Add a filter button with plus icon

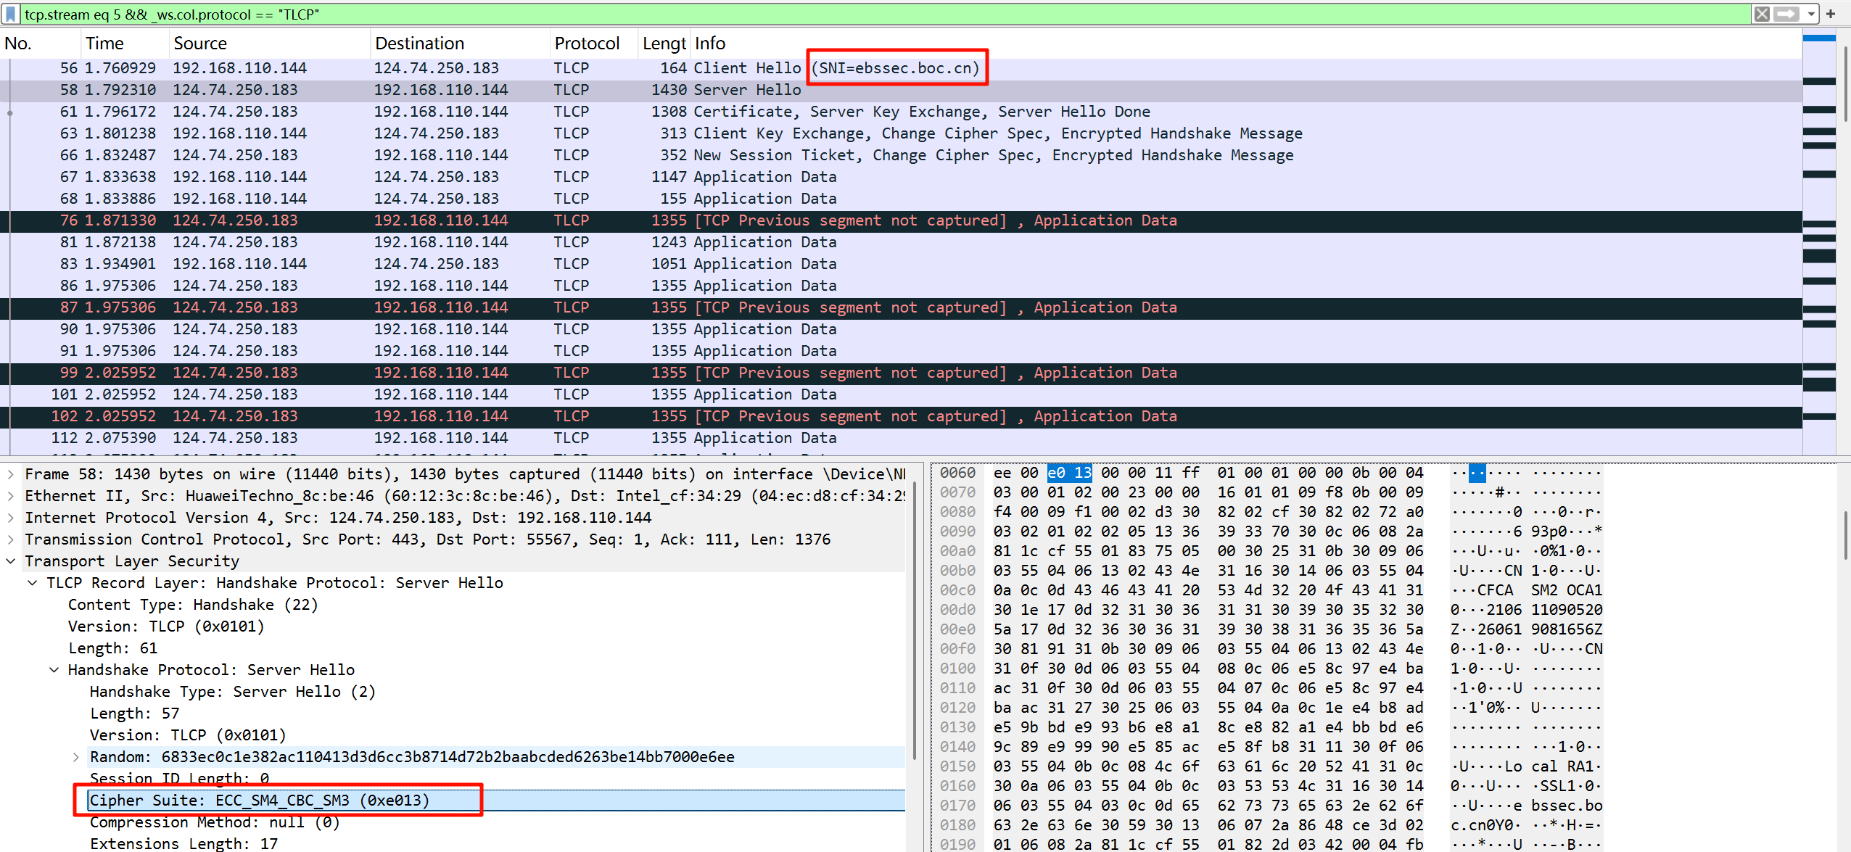tap(1831, 14)
